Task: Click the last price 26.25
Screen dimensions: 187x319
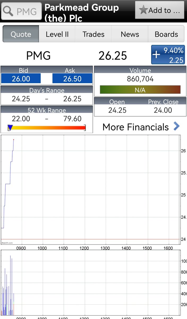Action: [x=113, y=56]
